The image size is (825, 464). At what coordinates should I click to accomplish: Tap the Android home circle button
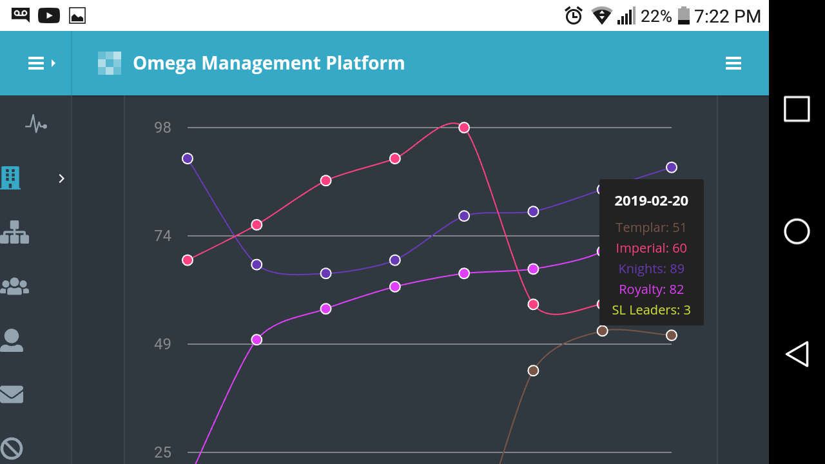coord(797,231)
